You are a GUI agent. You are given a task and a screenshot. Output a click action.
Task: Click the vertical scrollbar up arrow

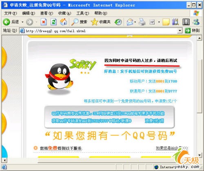coord(200,38)
